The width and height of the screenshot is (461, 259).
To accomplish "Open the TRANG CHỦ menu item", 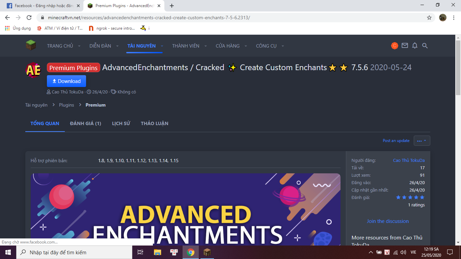I will tap(60, 46).
